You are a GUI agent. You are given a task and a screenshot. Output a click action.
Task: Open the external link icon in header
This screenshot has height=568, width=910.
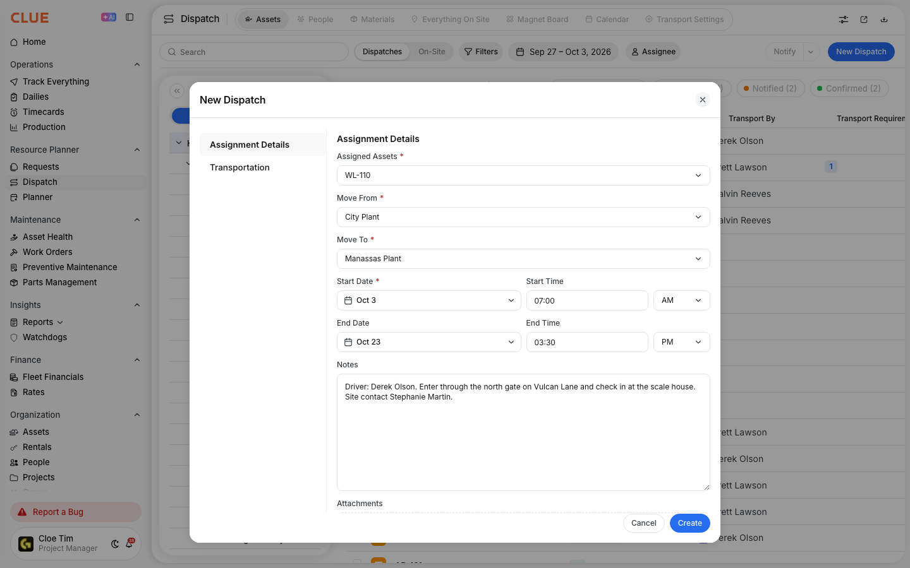pos(864,20)
